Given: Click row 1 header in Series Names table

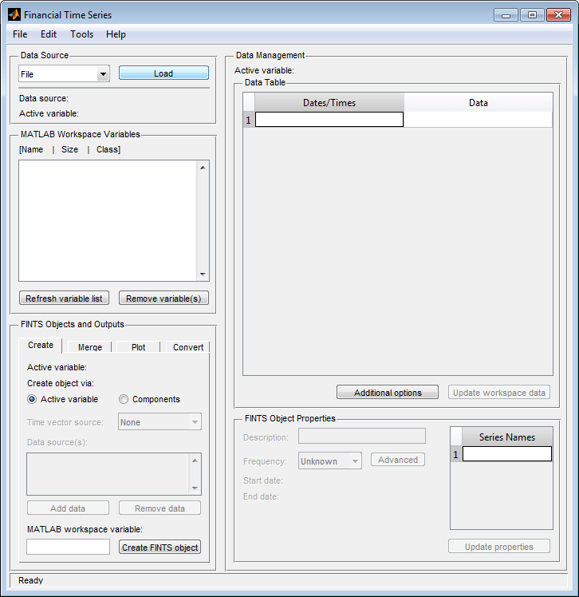Looking at the screenshot, I should coord(456,454).
